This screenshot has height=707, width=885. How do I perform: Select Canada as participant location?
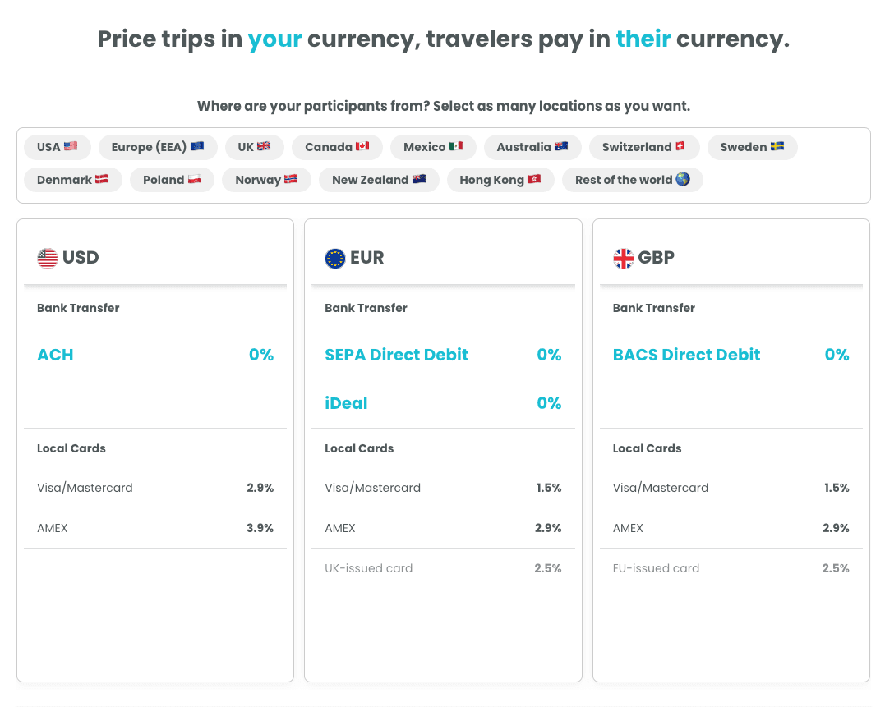point(337,147)
